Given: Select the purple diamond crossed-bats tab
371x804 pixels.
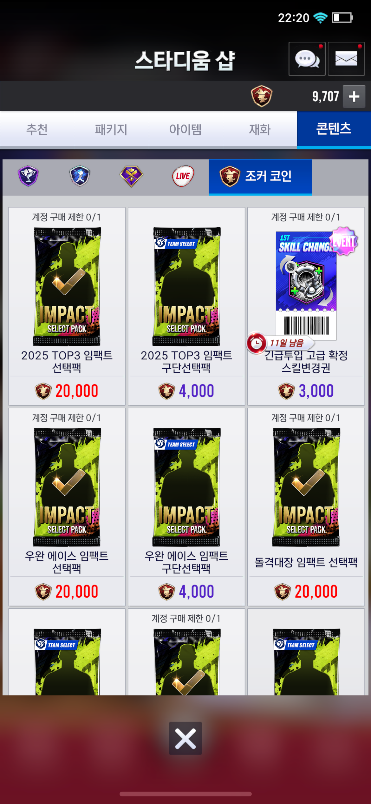Looking at the screenshot, I should tap(131, 176).
